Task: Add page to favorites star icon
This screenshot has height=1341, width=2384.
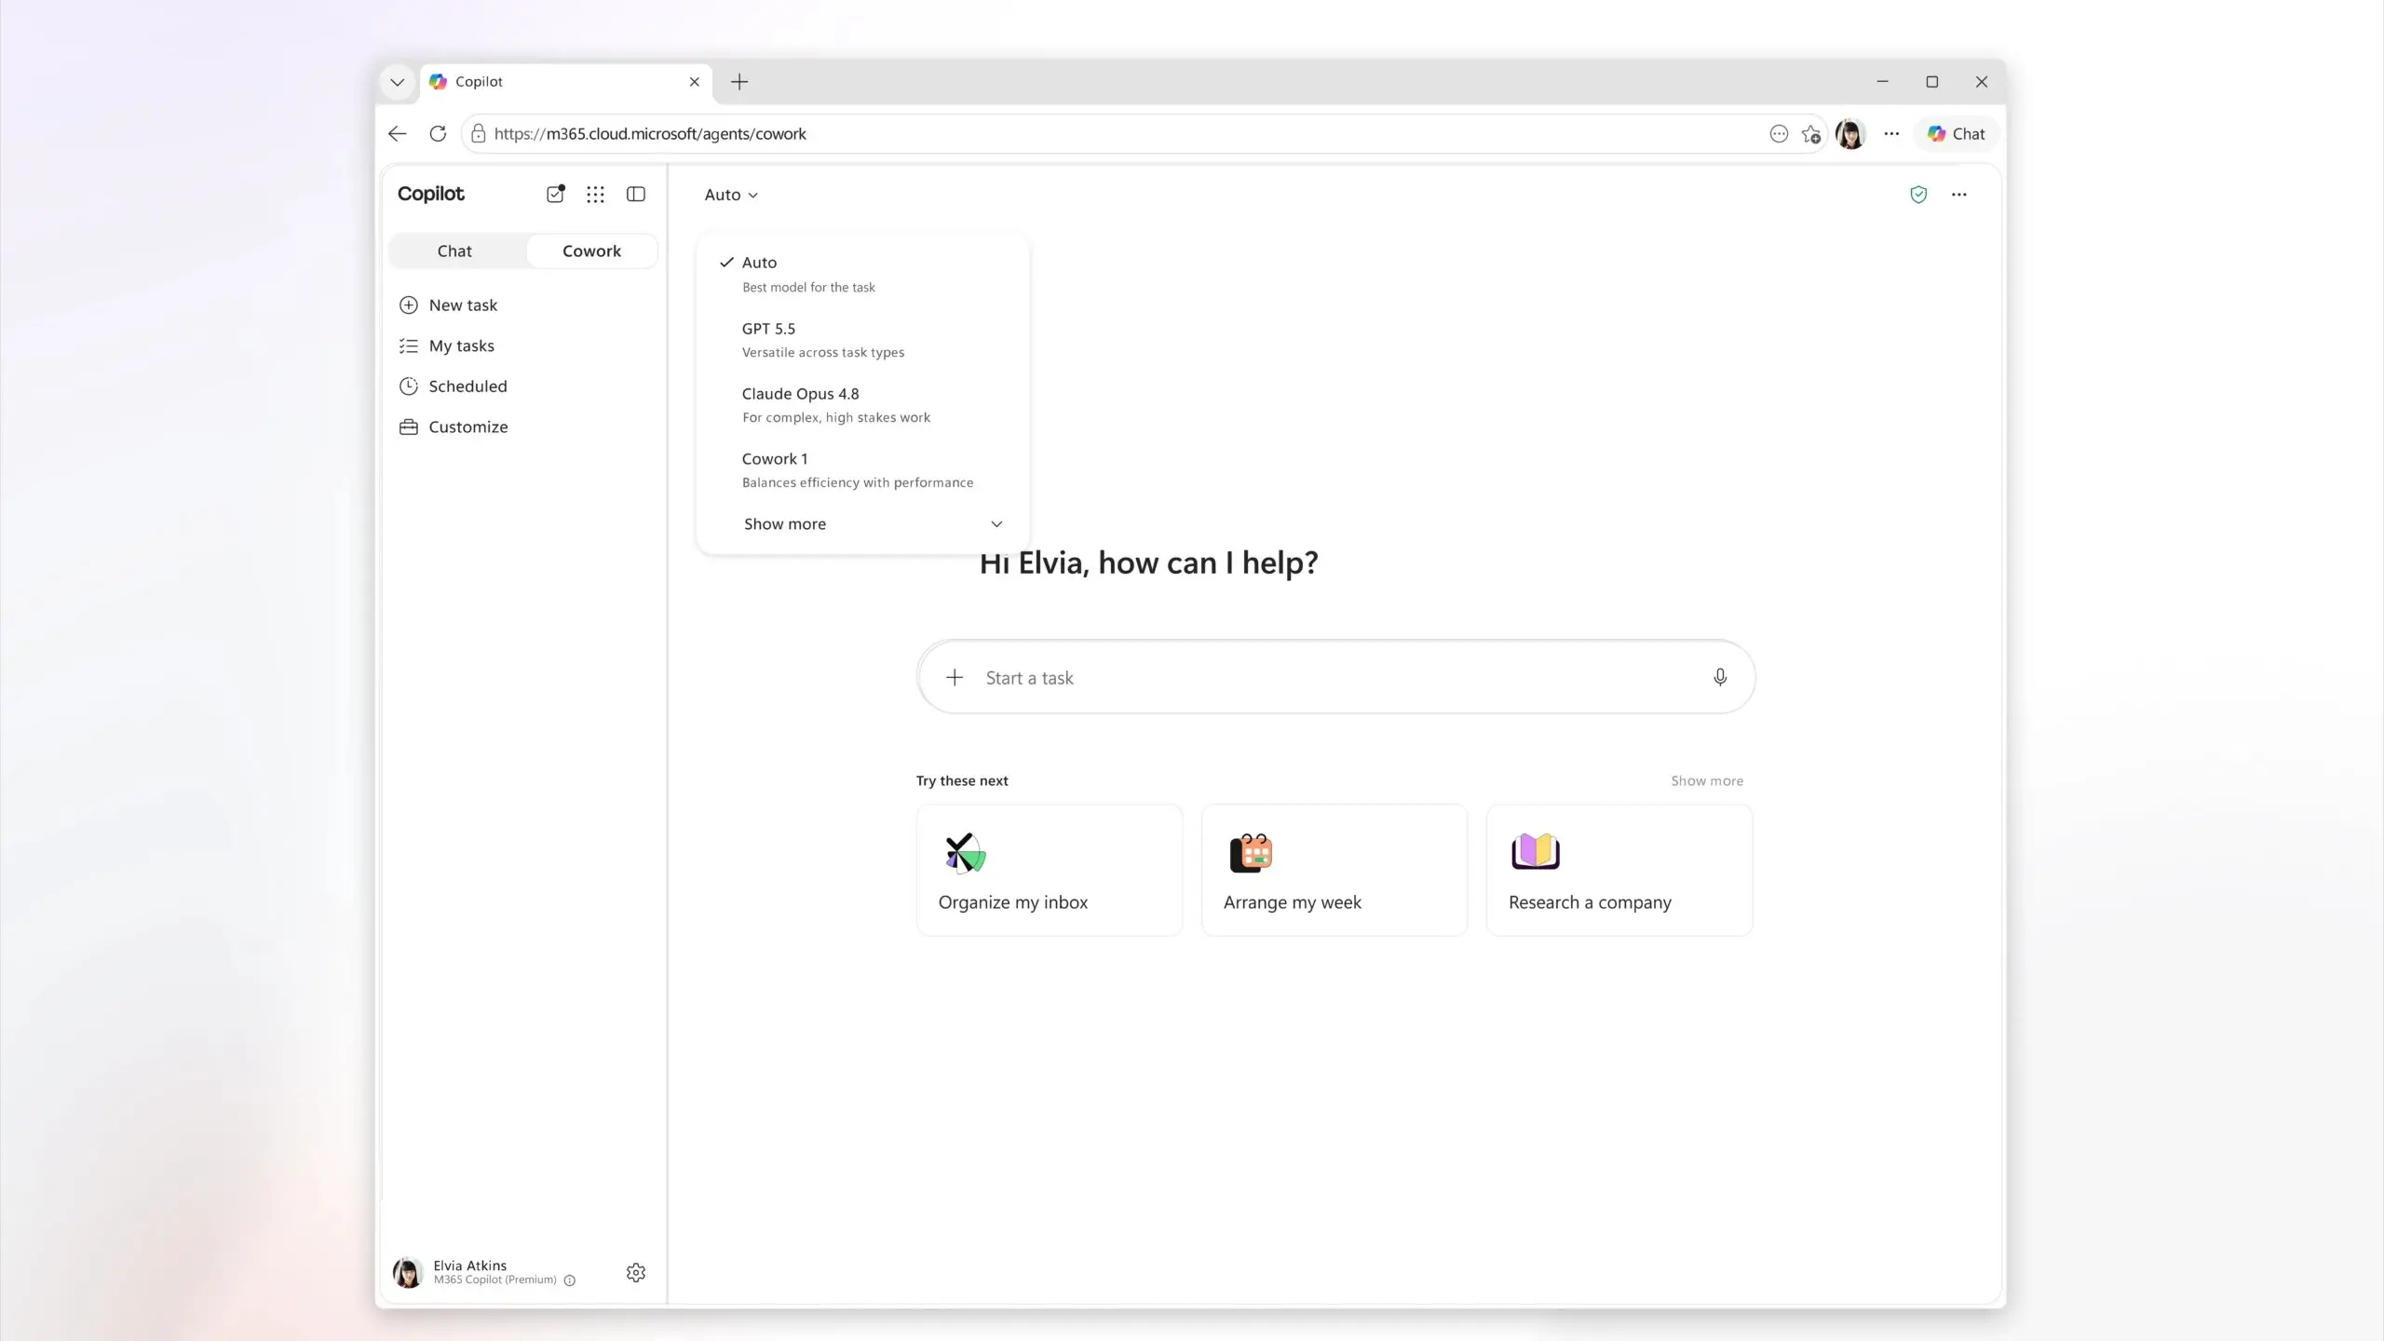Action: point(1811,134)
